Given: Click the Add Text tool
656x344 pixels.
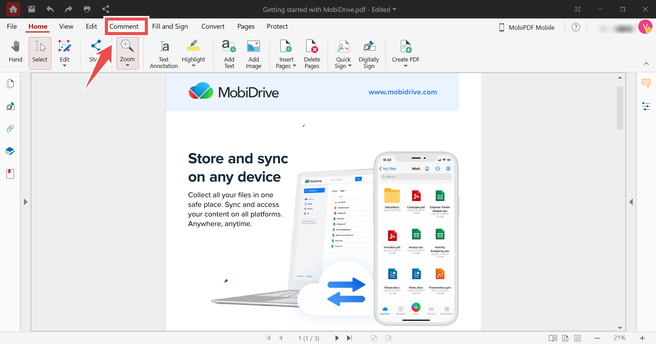Looking at the screenshot, I should click(x=228, y=53).
